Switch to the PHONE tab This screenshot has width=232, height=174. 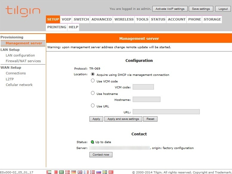tap(194, 19)
